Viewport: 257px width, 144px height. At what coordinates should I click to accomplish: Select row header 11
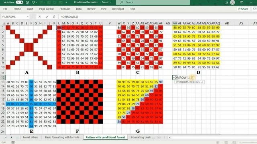[3, 73]
